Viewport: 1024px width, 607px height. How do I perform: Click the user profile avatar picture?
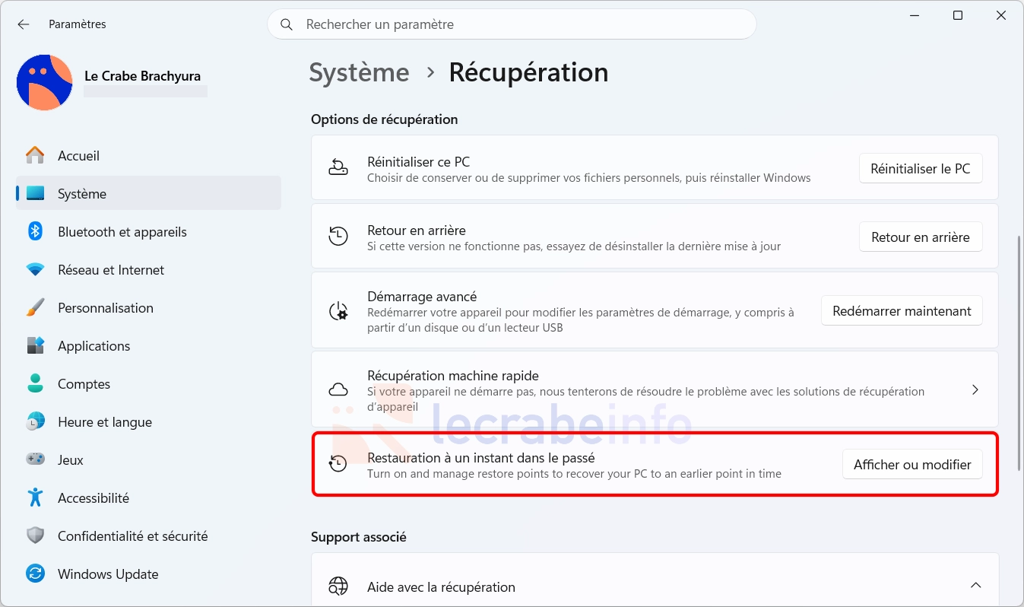coord(44,82)
